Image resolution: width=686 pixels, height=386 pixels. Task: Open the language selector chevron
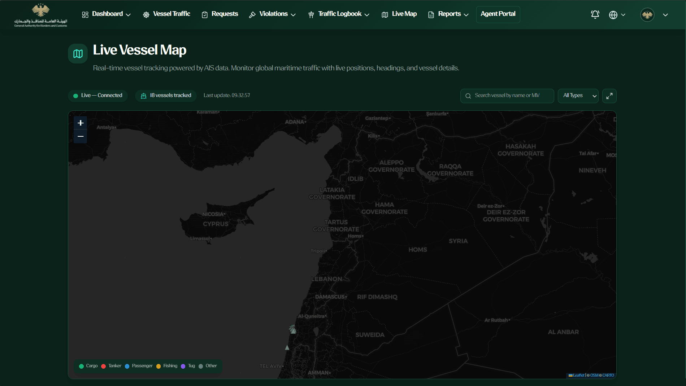click(623, 15)
